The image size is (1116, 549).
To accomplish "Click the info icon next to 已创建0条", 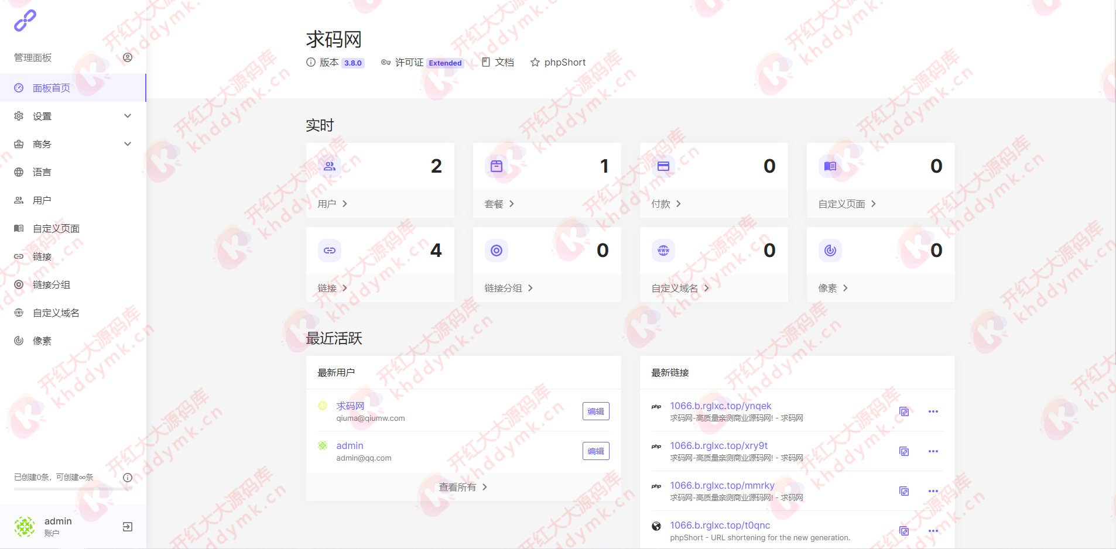I will click(x=128, y=478).
